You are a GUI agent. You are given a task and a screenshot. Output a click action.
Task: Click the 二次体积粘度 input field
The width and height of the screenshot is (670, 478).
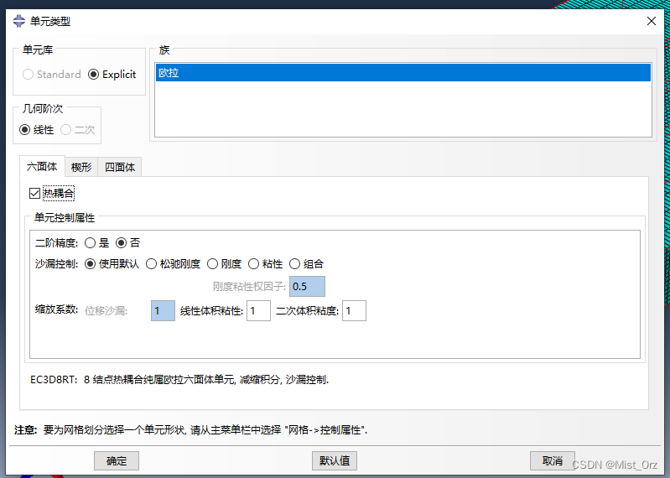click(354, 311)
